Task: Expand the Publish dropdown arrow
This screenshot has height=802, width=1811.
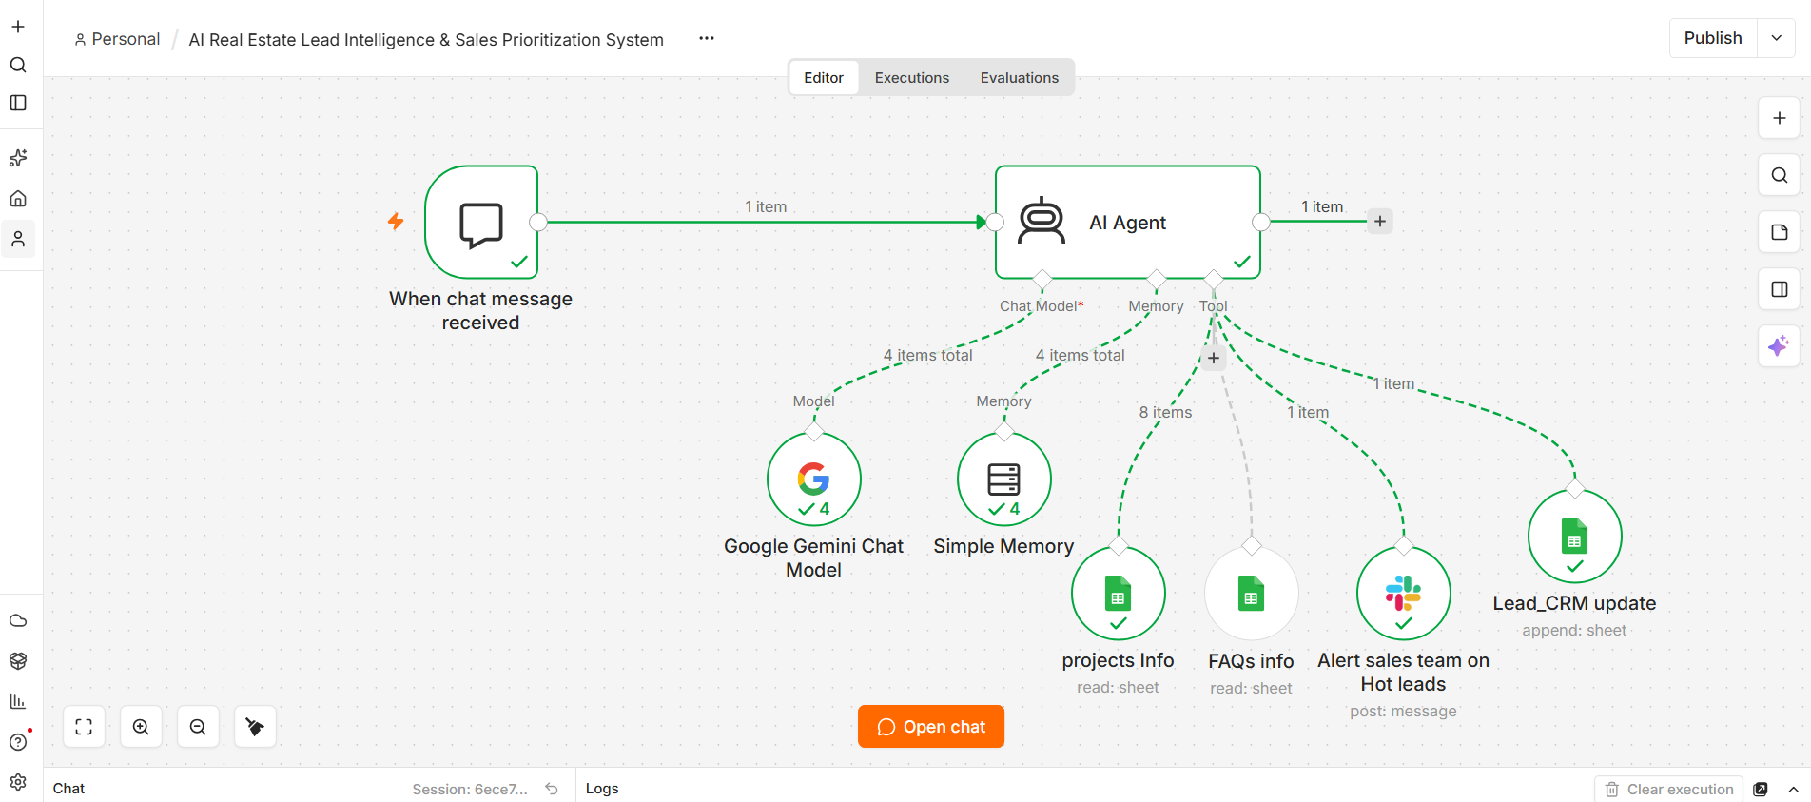Action: click(x=1776, y=38)
